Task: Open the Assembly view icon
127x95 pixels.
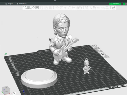Action: pos(114,8)
